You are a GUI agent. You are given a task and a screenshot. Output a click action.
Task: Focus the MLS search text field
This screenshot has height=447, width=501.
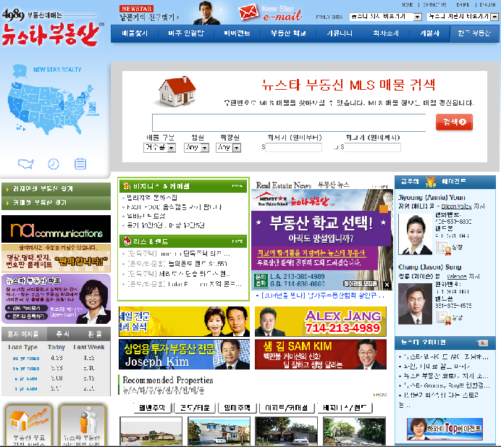(289, 122)
